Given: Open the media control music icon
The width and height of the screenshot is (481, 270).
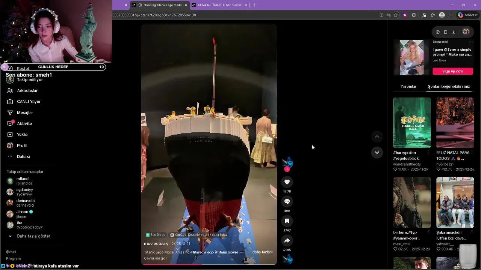Looking at the screenshot, I should (424, 15).
